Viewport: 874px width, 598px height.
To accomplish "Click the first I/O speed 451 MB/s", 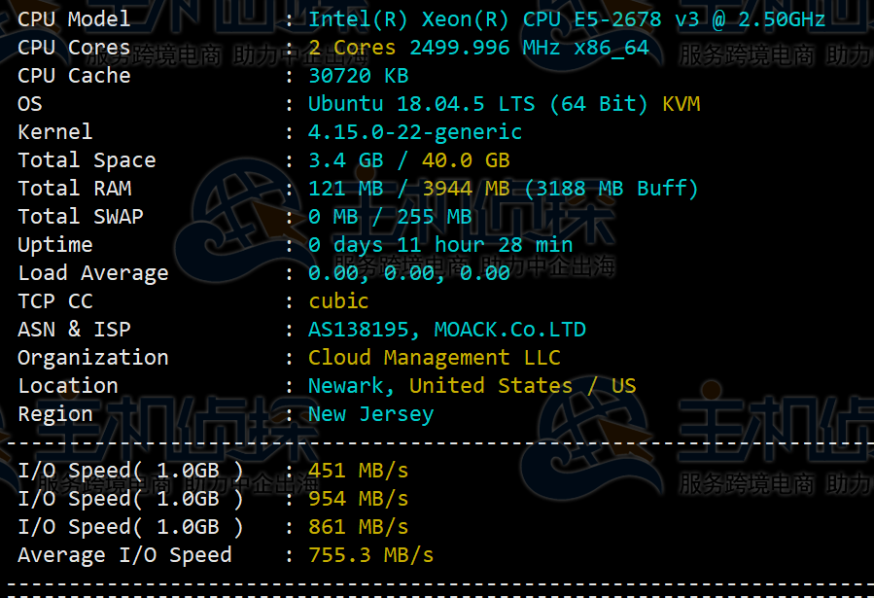I will pos(358,471).
